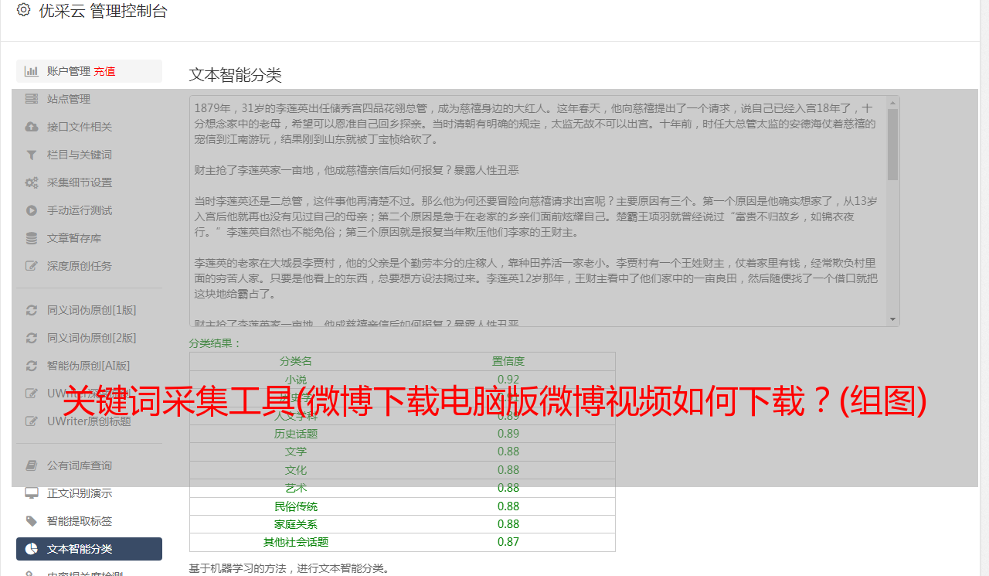Open the 账户管理 menu label
989x576 pixels.
69,71
